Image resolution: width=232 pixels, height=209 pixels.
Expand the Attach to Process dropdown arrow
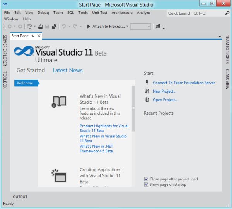(127, 27)
